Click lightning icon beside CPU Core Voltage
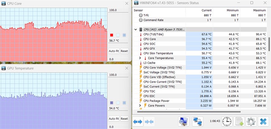271x129 pixels. tap(141, 67)
